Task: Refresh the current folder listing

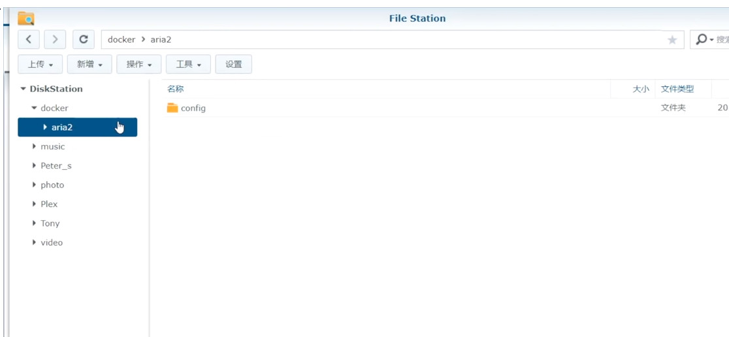Action: [x=84, y=39]
